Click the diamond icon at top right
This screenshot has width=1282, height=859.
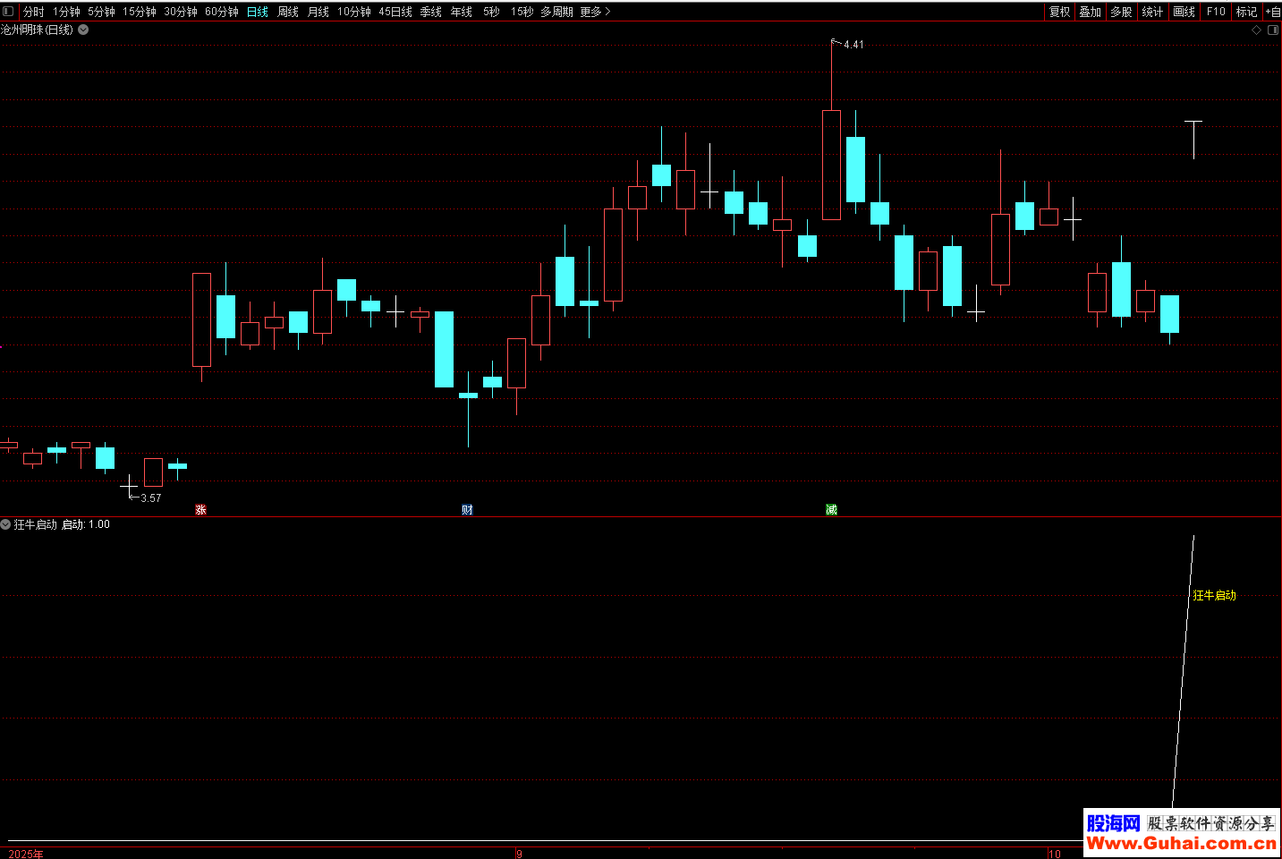(1256, 30)
